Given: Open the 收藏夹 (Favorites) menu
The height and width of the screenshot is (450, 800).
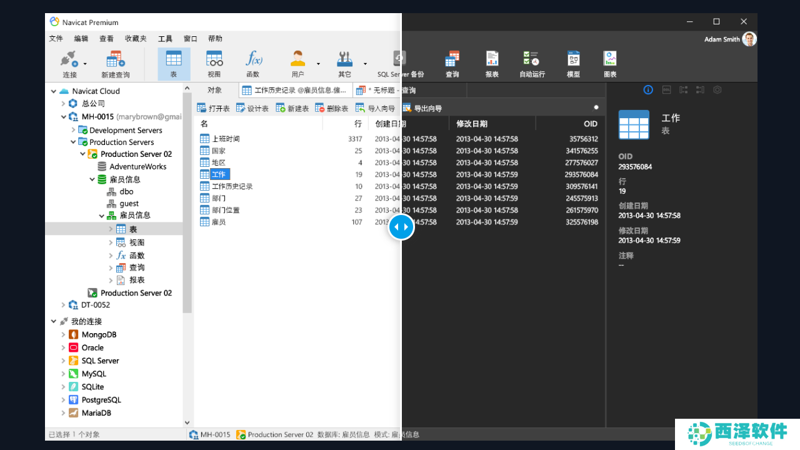Looking at the screenshot, I should (136, 39).
